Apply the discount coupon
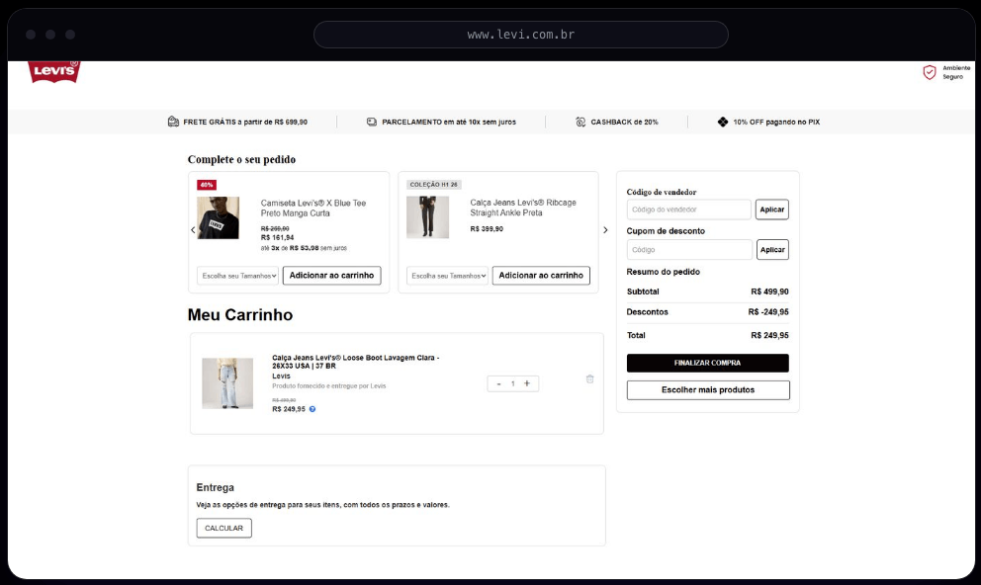This screenshot has width=981, height=585. click(772, 249)
